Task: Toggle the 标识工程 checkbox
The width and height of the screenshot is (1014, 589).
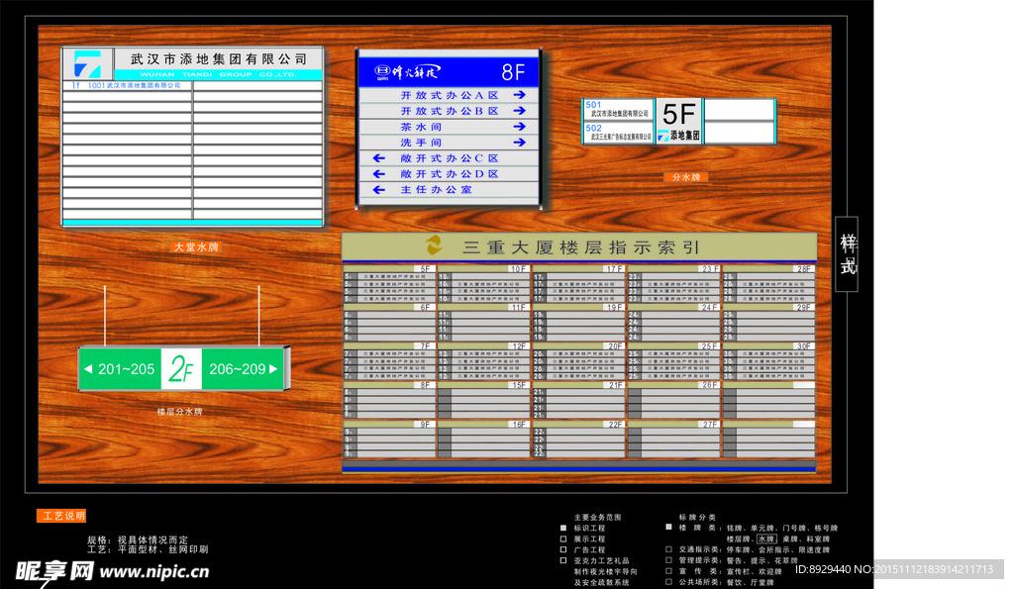Action: 563,529
